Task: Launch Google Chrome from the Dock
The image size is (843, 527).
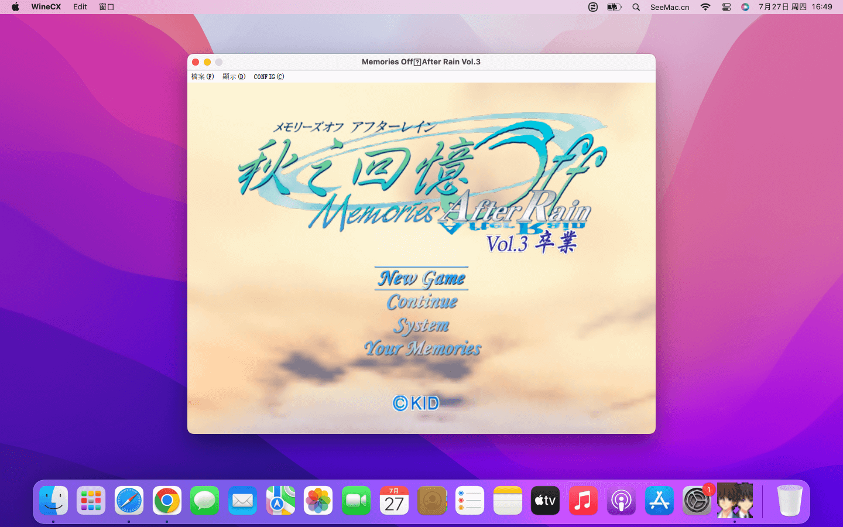Action: 167,501
